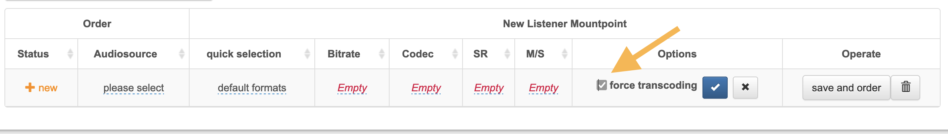948x134 pixels.
Task: Open the default formats quick selection
Action: 252,88
